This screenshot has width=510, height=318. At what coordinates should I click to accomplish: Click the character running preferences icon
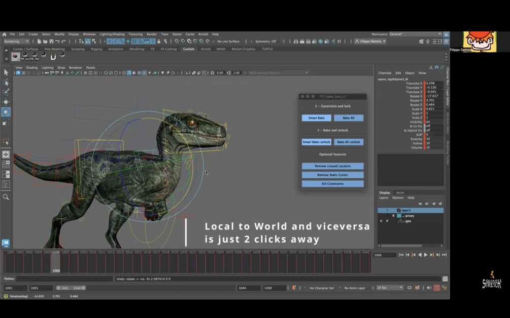tap(445, 288)
